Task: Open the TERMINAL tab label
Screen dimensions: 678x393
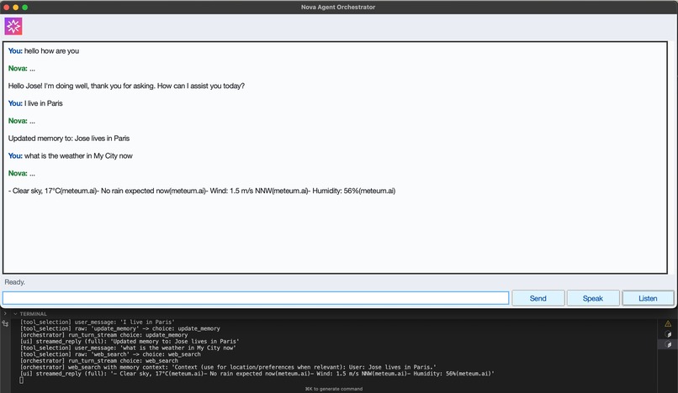Action: point(34,314)
